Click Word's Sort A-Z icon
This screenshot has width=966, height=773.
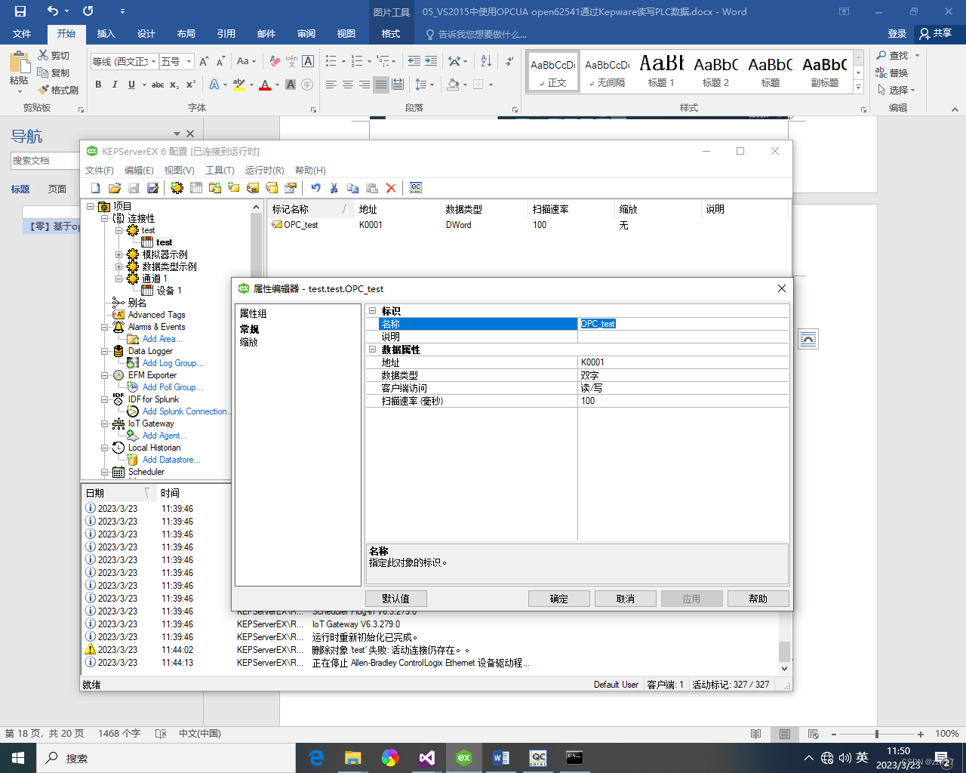coord(486,61)
